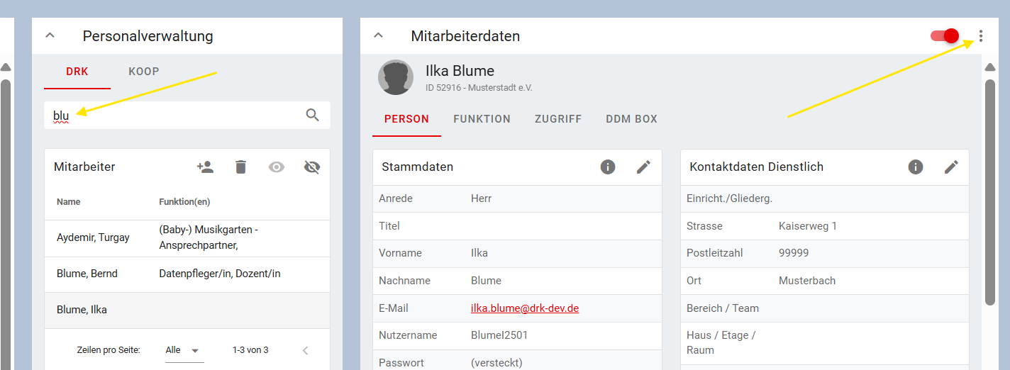The width and height of the screenshot is (1010, 370).
Task: Select employee Blume, Bernd row
Action: tap(187, 274)
